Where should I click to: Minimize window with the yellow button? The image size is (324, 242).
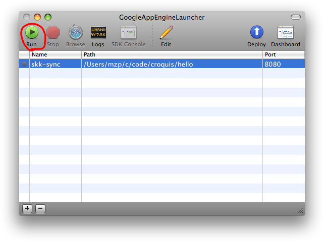coord(37,17)
